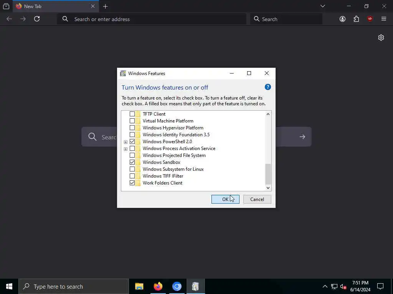Open the Firefox extensions puzzle icon
This screenshot has height=294, width=393.
point(356,19)
